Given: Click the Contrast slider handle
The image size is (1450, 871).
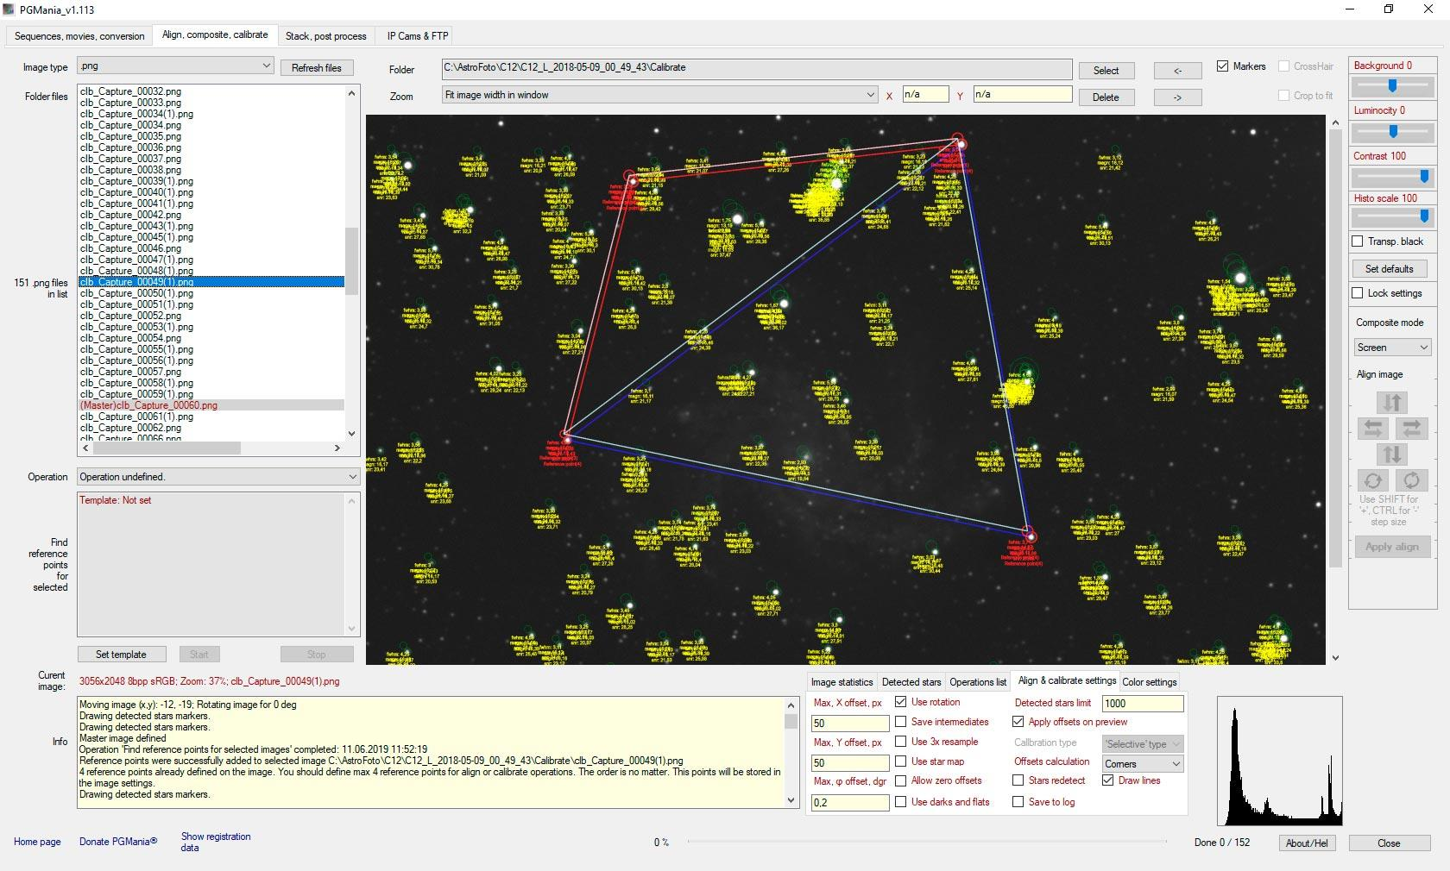Looking at the screenshot, I should (1424, 177).
